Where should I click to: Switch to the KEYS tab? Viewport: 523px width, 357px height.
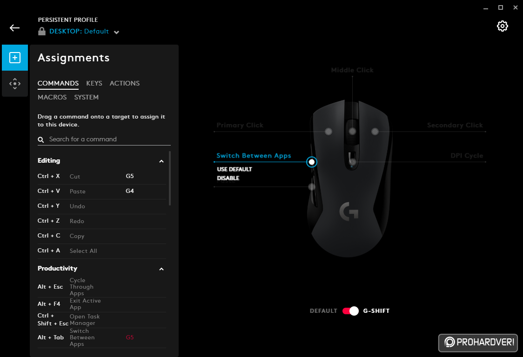[94, 83]
